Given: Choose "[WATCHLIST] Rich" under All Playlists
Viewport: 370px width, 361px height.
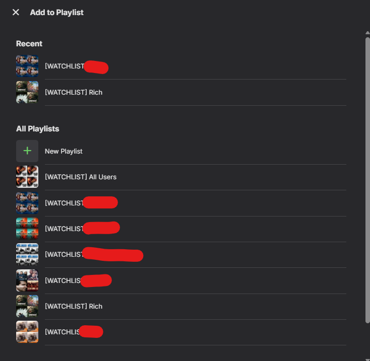Looking at the screenshot, I should coord(74,306).
